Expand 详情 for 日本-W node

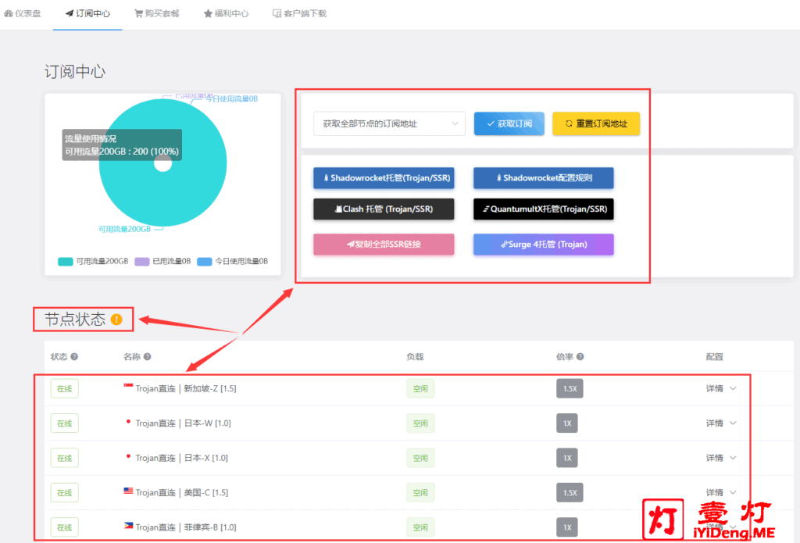click(721, 423)
